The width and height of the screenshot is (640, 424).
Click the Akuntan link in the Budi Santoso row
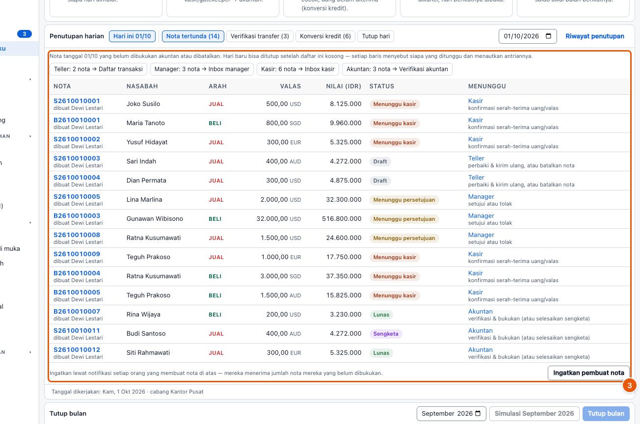(480, 331)
